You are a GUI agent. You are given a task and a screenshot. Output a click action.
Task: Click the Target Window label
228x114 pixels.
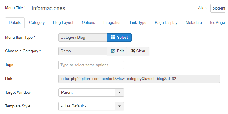point(18,93)
